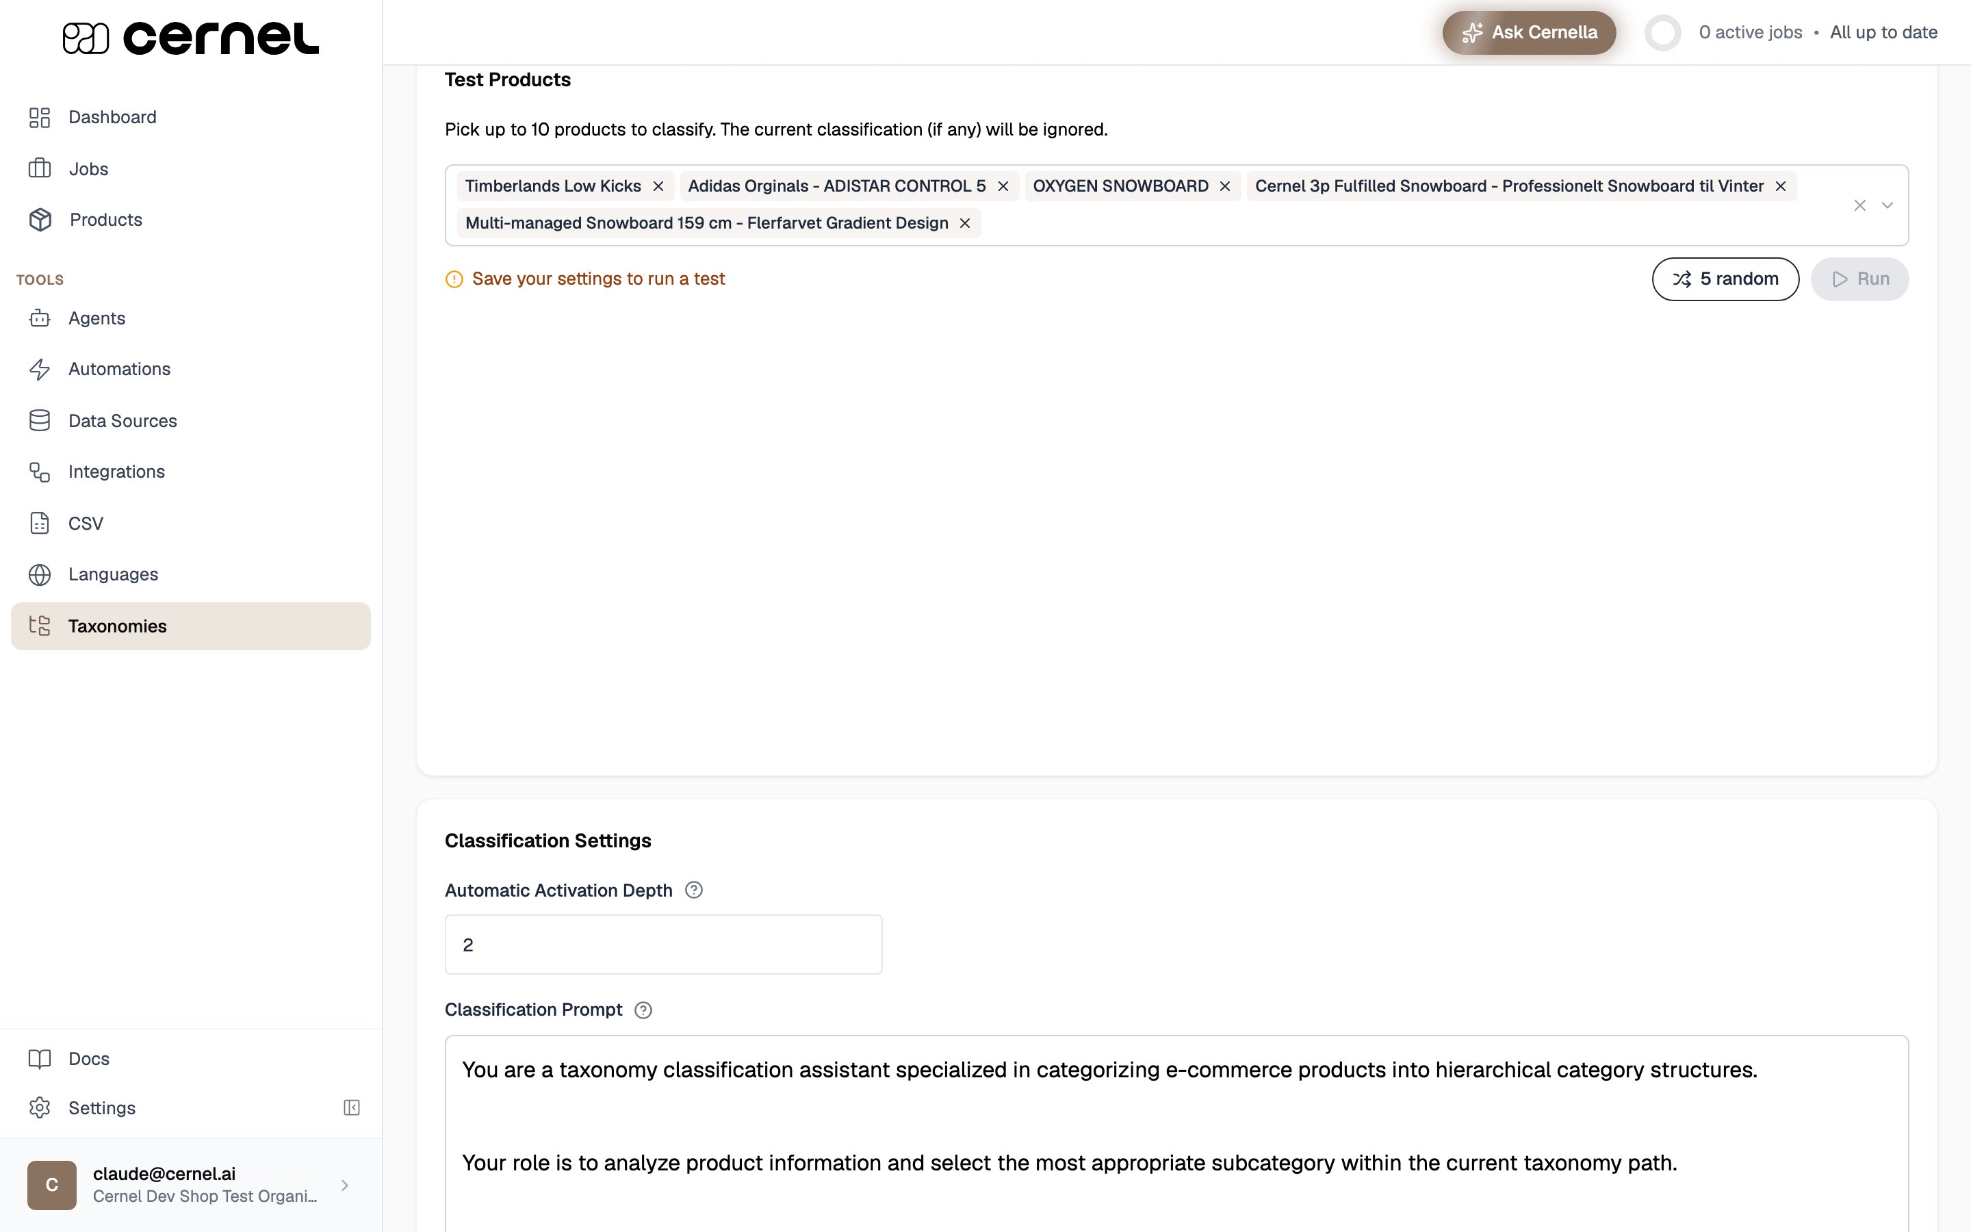Remove the OXYGEN SNOWBOARD product tag
The height and width of the screenshot is (1232, 1971).
[x=1225, y=187]
